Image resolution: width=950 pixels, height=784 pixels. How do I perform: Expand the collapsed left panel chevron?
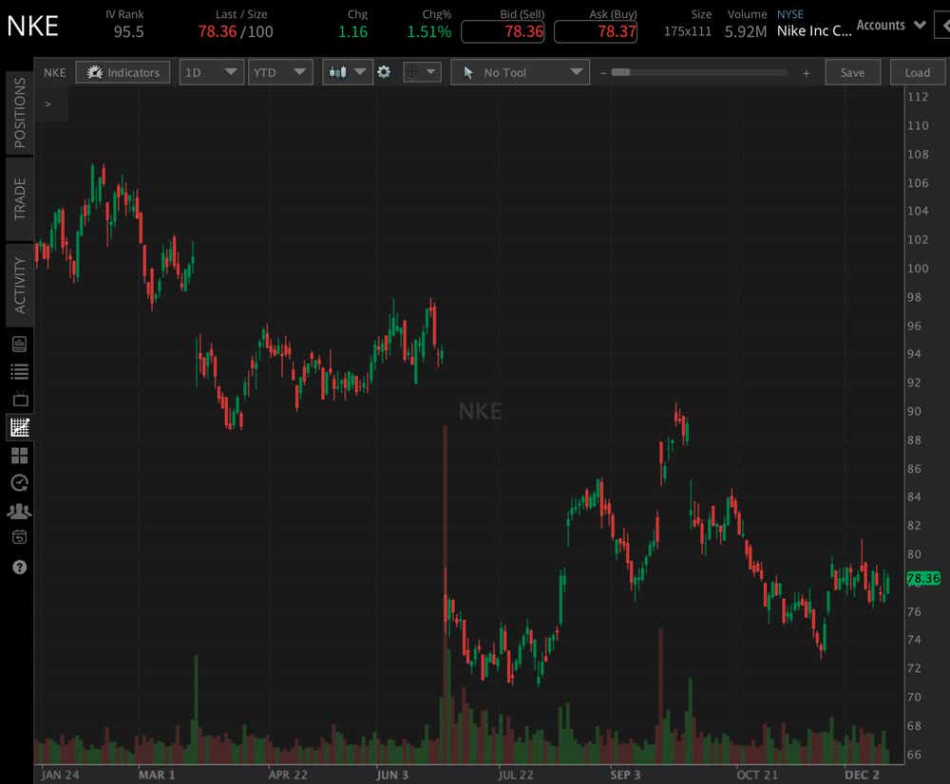pos(47,103)
